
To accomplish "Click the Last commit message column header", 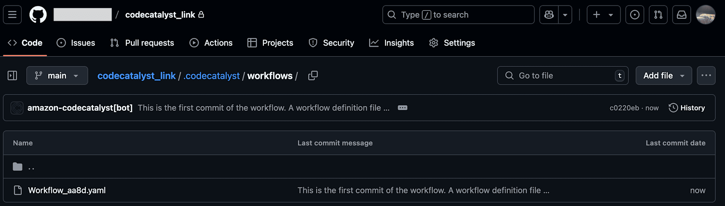I will pos(335,143).
